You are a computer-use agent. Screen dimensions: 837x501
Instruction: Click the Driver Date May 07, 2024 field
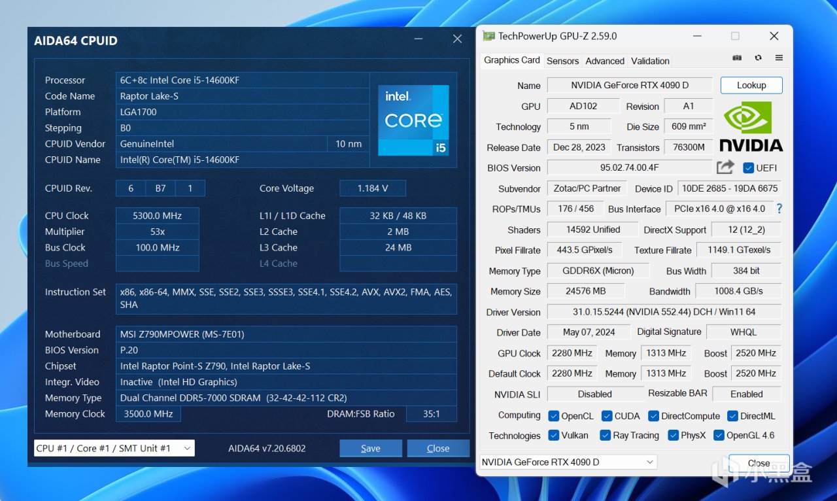click(x=589, y=332)
